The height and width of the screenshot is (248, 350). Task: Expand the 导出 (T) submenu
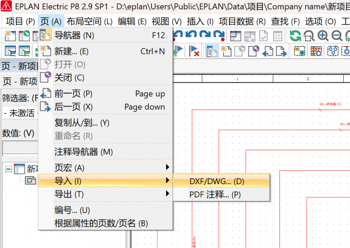pyautogui.click(x=106, y=194)
